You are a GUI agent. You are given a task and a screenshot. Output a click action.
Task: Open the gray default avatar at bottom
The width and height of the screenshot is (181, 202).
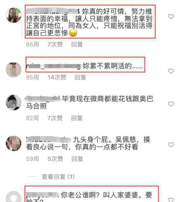(x=13, y=197)
